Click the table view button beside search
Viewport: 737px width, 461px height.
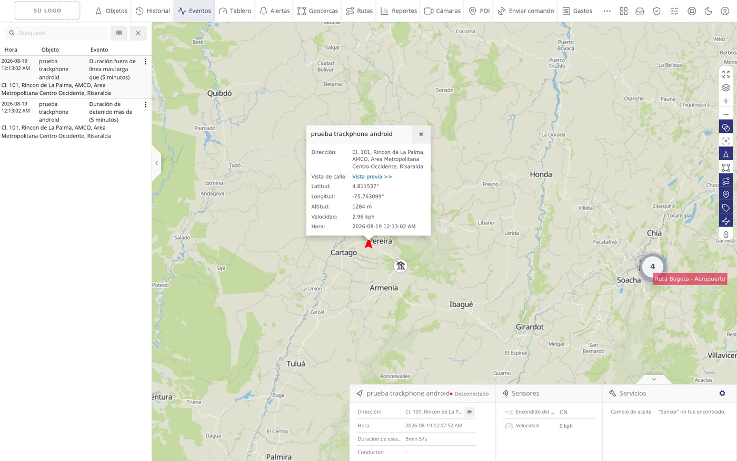[119, 33]
